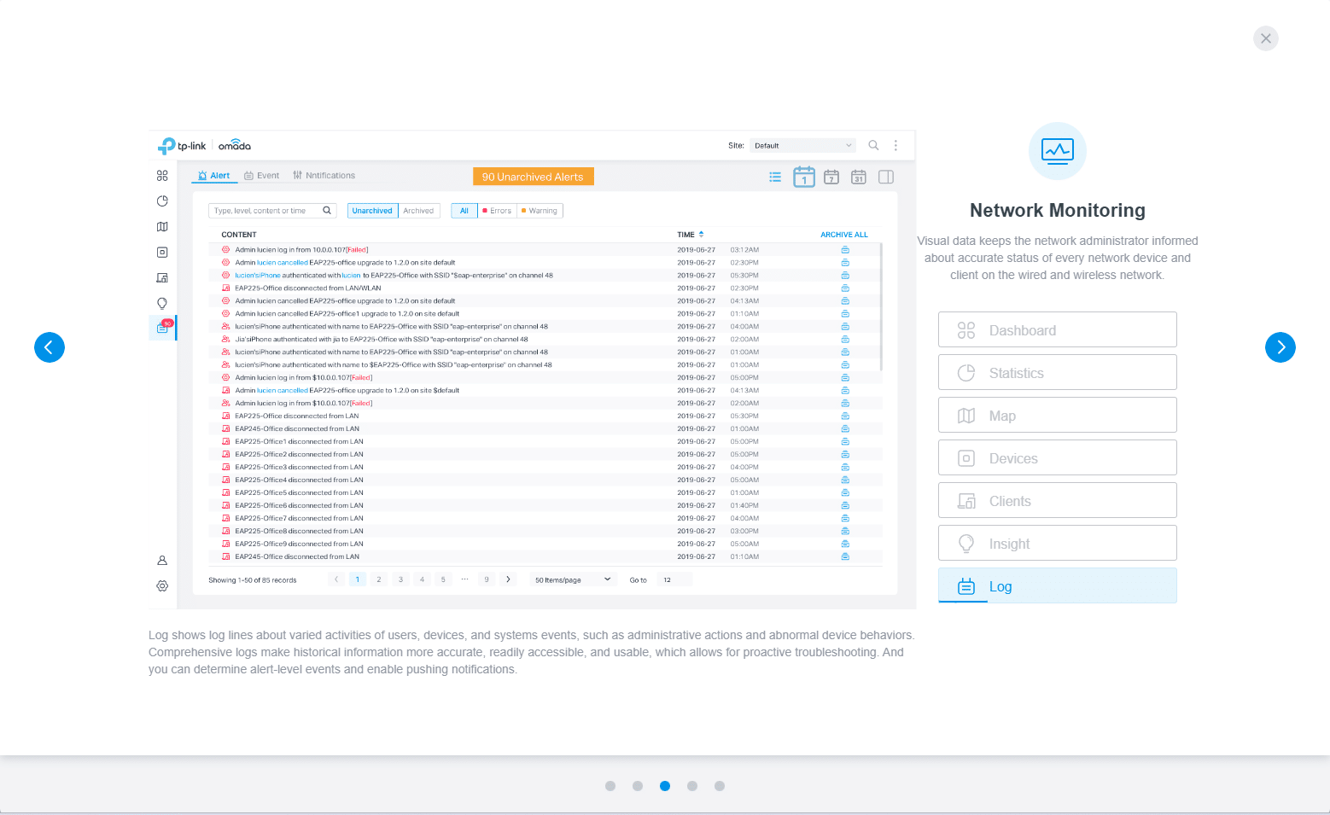Open the 50 items/page dropdown

pyautogui.click(x=573, y=579)
